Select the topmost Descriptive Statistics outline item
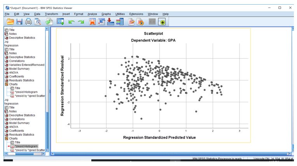 point(22,38)
